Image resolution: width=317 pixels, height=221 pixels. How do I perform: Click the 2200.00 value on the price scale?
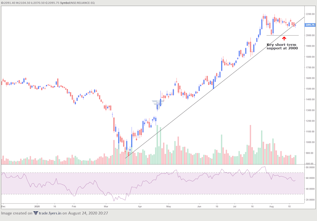pyautogui.click(x=311, y=14)
